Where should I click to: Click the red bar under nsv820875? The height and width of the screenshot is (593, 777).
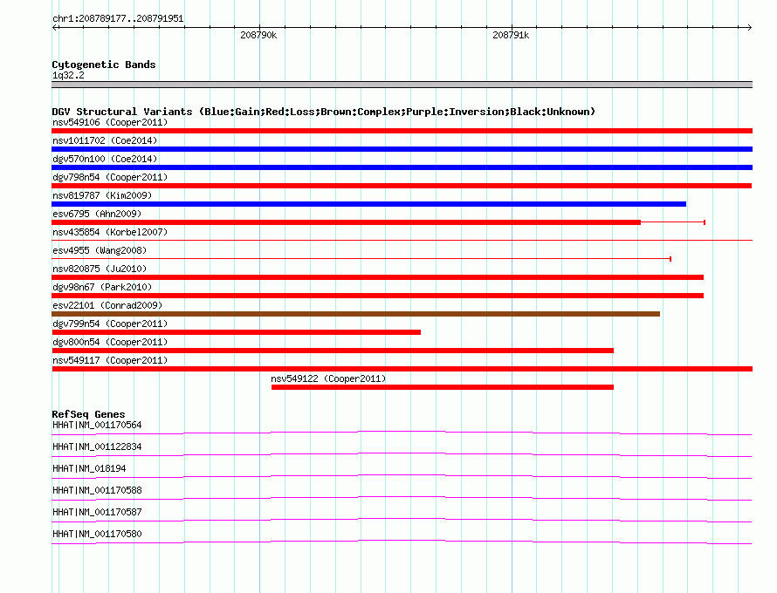(x=378, y=277)
